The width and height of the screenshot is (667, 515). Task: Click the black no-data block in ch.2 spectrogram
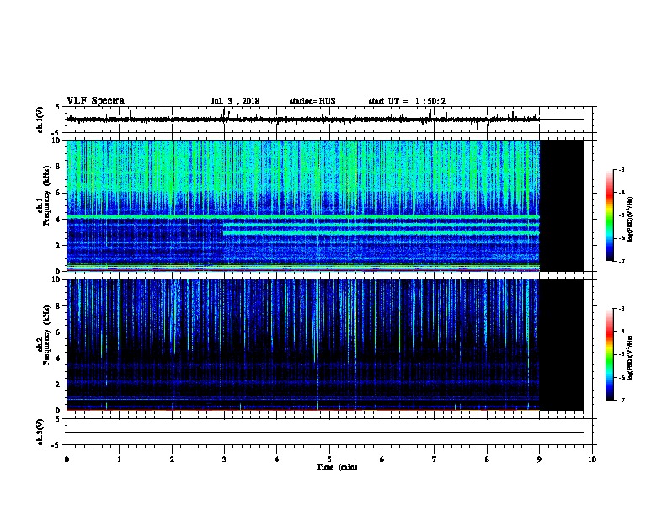click(562, 345)
